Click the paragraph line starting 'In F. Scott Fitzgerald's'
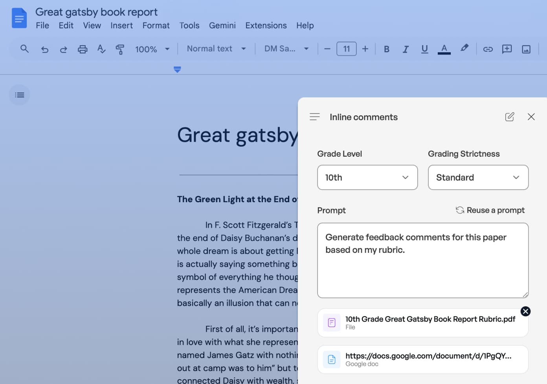This screenshot has height=384, width=547. [251, 225]
